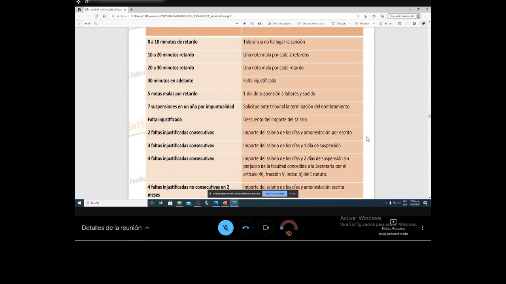Print the PDF with printer icon
The width and height of the screenshot is (506, 284).
[x=400, y=24]
